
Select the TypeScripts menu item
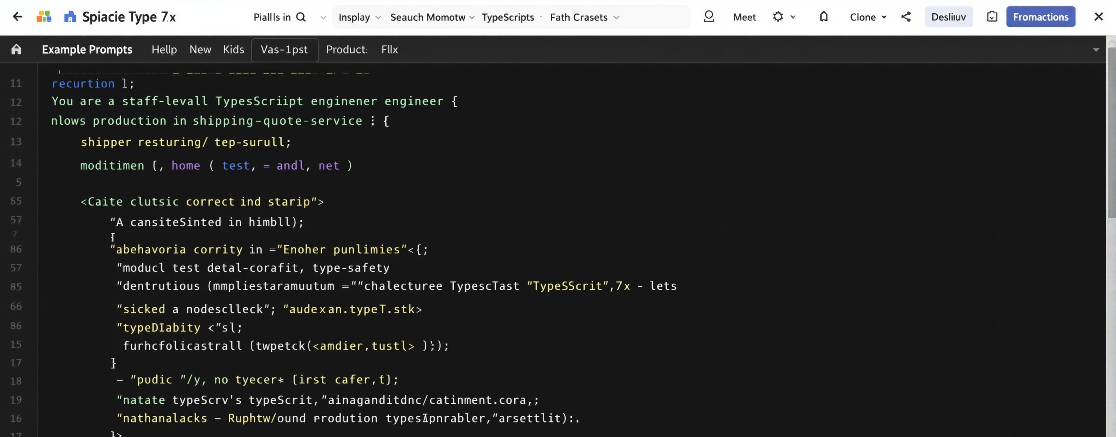tap(508, 17)
